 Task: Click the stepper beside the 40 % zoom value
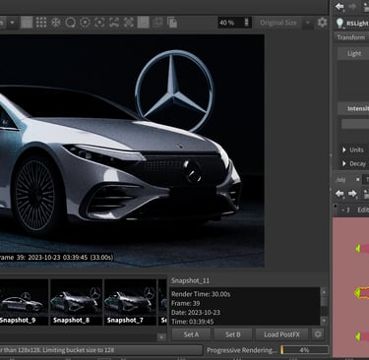click(x=247, y=23)
